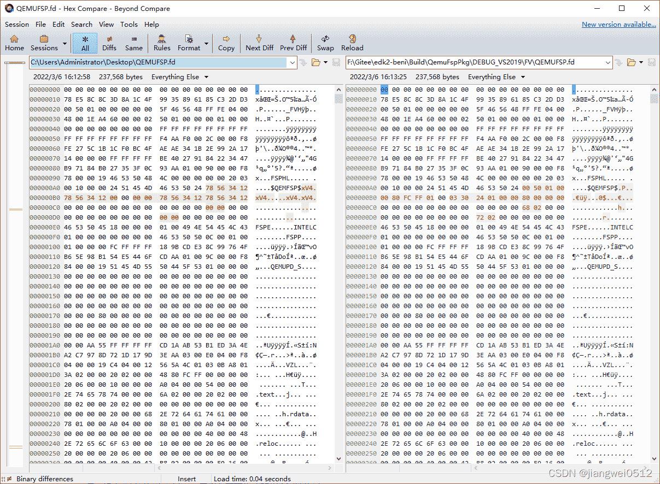Click the Copy toolbar button

tap(226, 43)
